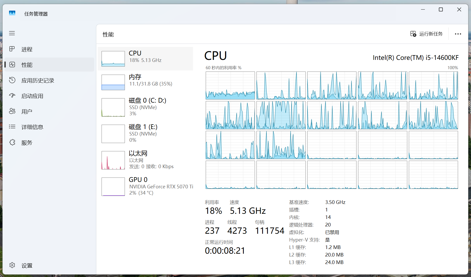Click the 服务 puzzle-piece icon
The image size is (471, 277).
(12, 142)
